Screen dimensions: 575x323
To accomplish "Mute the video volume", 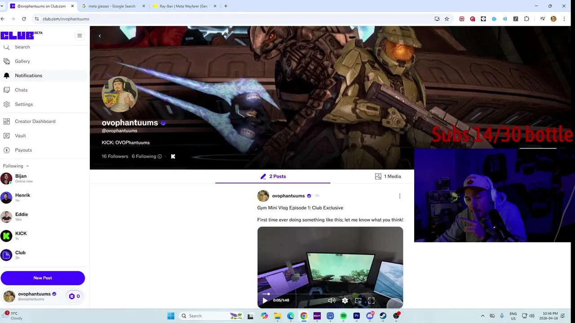I will click(332, 301).
